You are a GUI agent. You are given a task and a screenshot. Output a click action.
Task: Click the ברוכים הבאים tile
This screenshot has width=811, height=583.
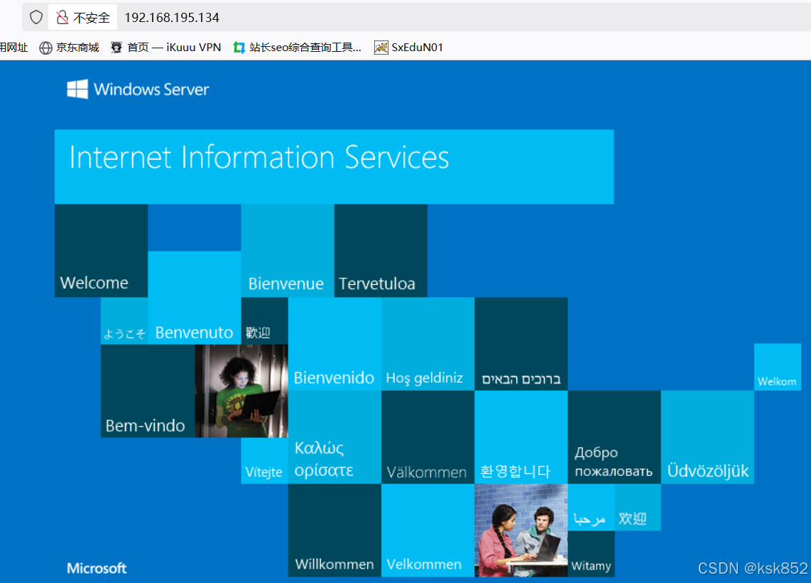coord(521,344)
